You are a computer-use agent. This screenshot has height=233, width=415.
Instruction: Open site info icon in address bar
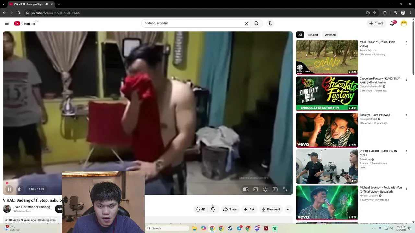(x=28, y=13)
